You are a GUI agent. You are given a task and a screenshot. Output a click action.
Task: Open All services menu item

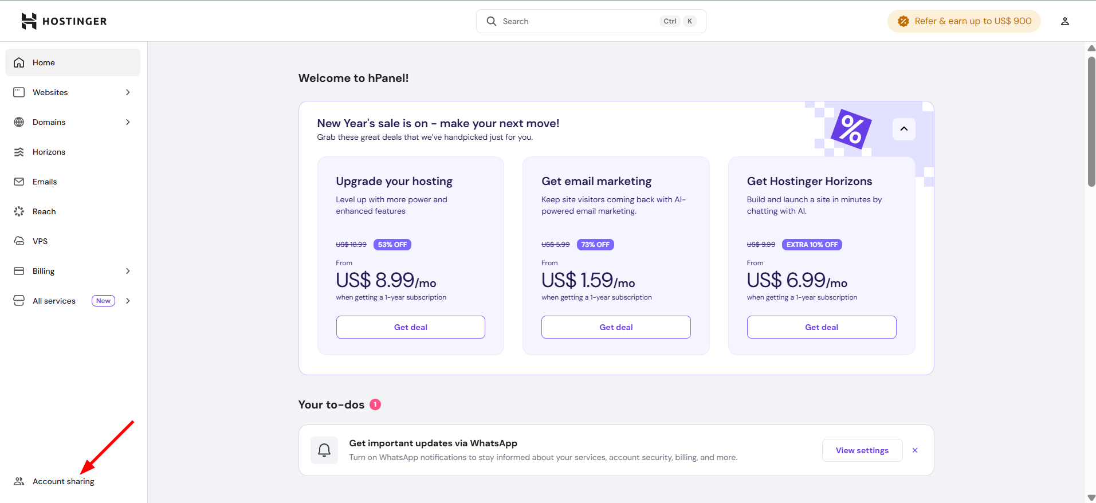pyautogui.click(x=54, y=301)
